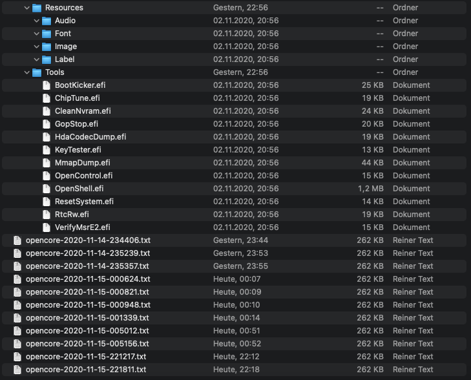471x380 pixels.
Task: Click the OpenControl.efi document icon
Action: click(47, 176)
